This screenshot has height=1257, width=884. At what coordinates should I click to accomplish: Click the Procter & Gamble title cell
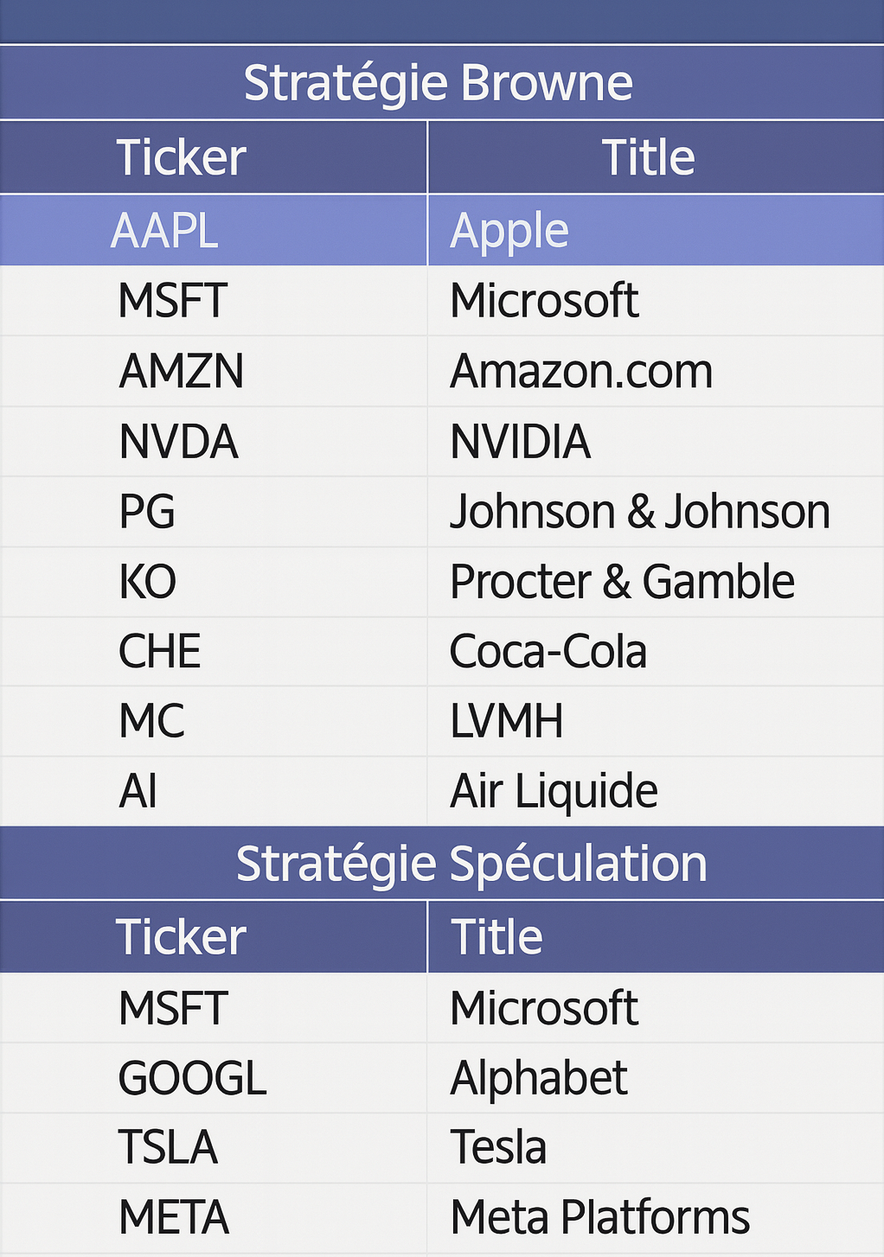click(622, 581)
